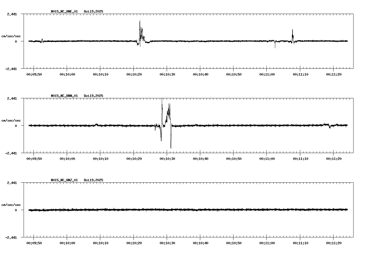Click the dip near 00:11:19 on HNN trace

coord(330,128)
